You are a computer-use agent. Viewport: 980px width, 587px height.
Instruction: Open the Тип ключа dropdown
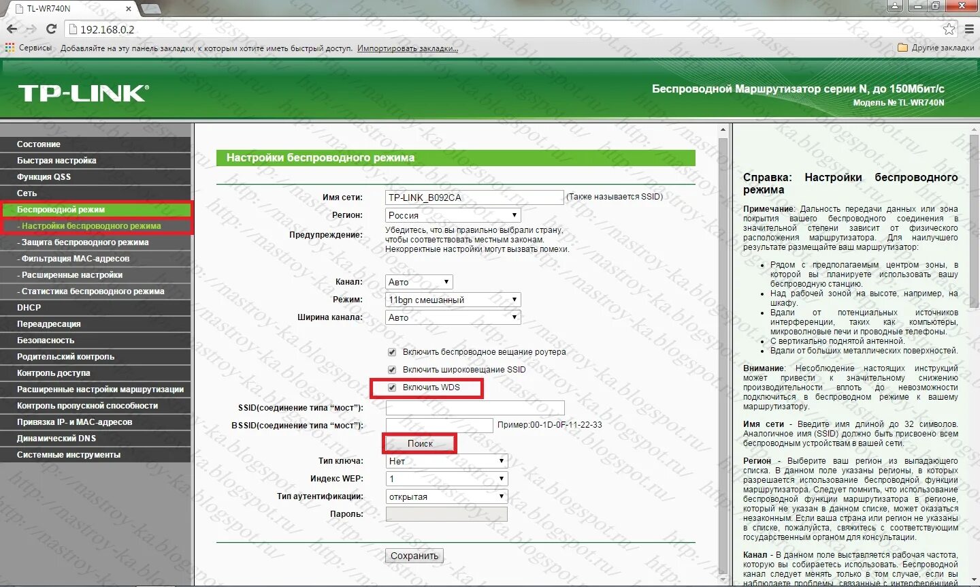click(x=446, y=461)
